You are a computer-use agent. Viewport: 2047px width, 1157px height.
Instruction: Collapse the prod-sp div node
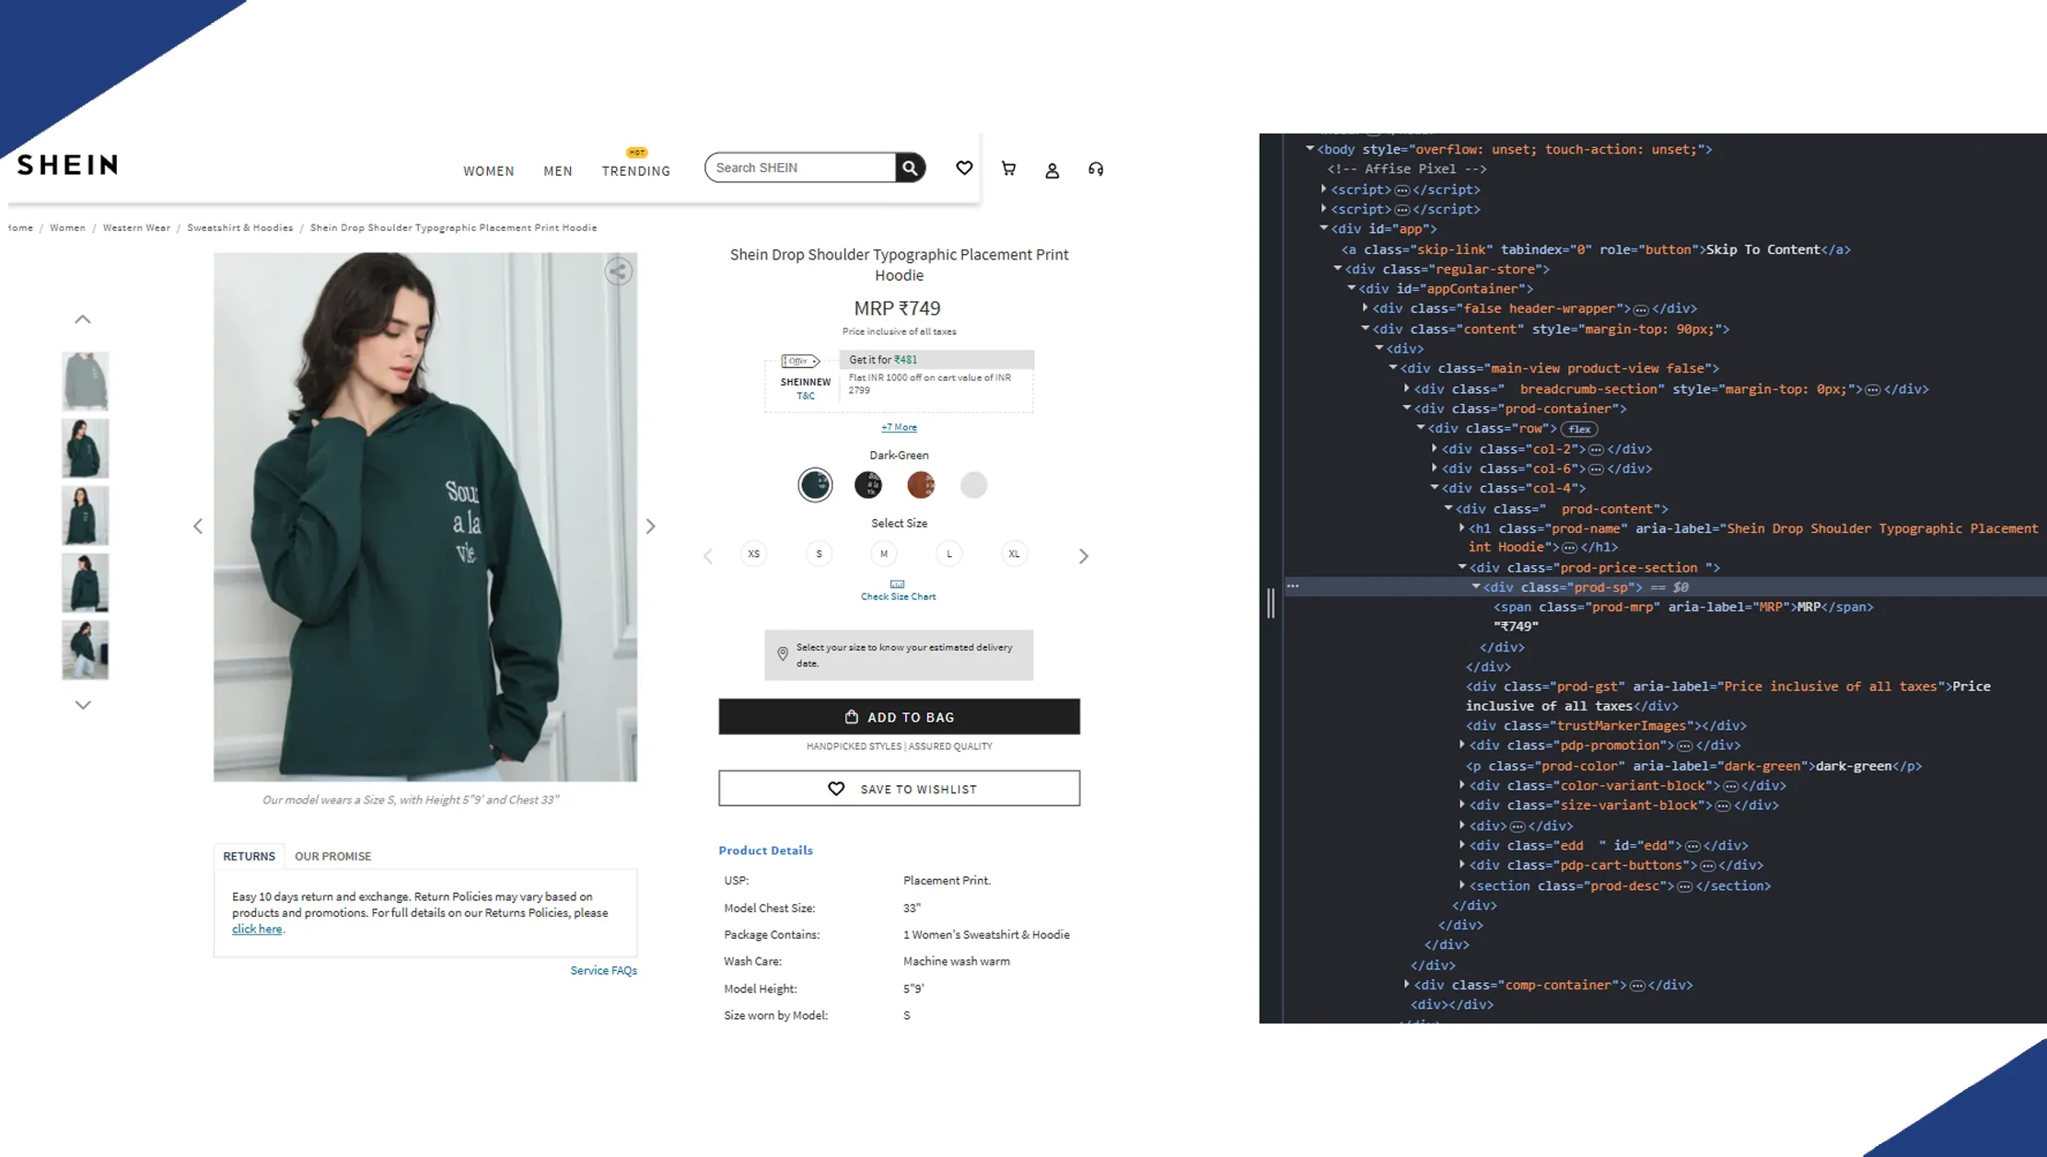(1476, 586)
